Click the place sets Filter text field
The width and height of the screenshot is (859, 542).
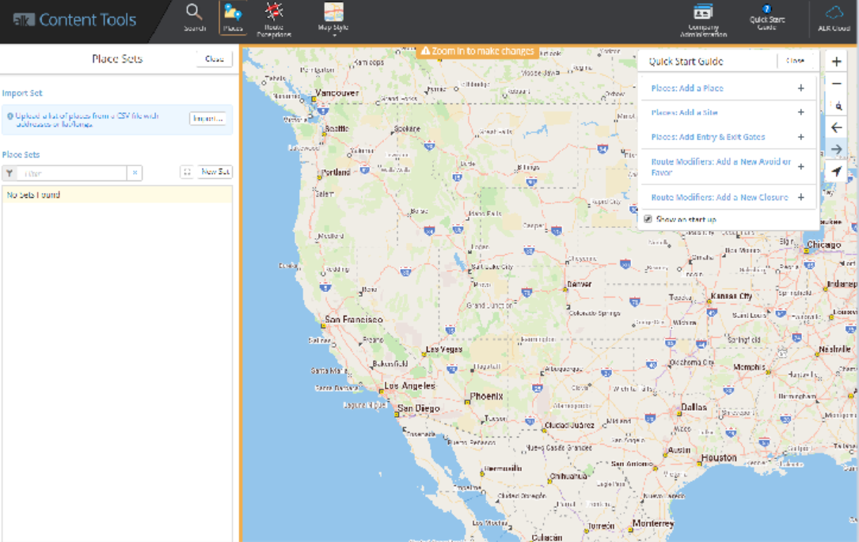(72, 173)
